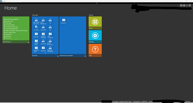Open Material Request Queue MES Picking

[15, 31]
